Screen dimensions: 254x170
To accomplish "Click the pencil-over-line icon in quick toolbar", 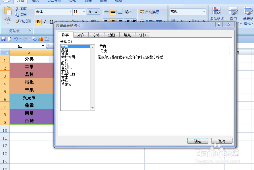I will (x=47, y=39).
